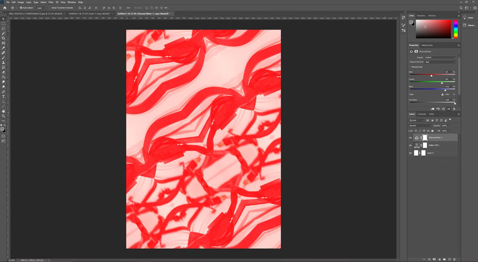Lock all icon in Layers panel
Screen dimensions: 478x262
tap(433, 131)
